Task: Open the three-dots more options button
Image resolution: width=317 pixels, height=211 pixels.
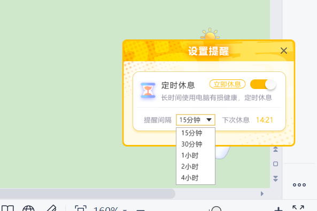Action: tap(299, 185)
